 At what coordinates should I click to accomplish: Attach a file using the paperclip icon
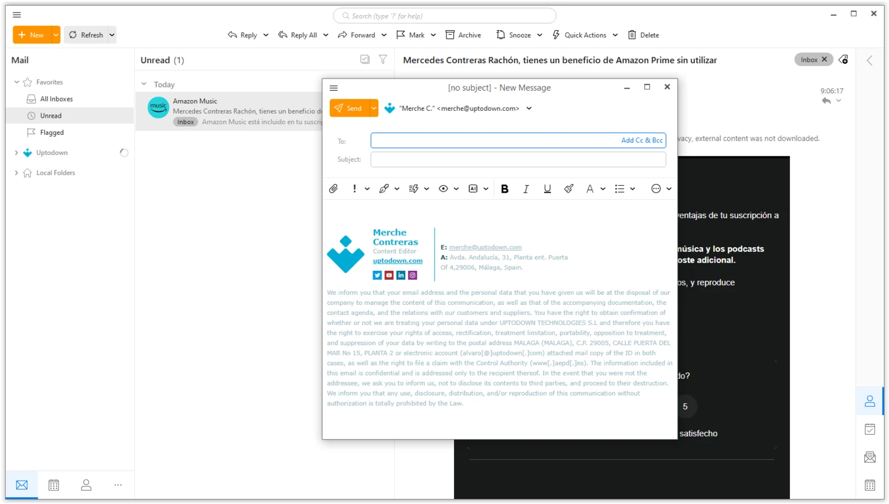coord(334,188)
